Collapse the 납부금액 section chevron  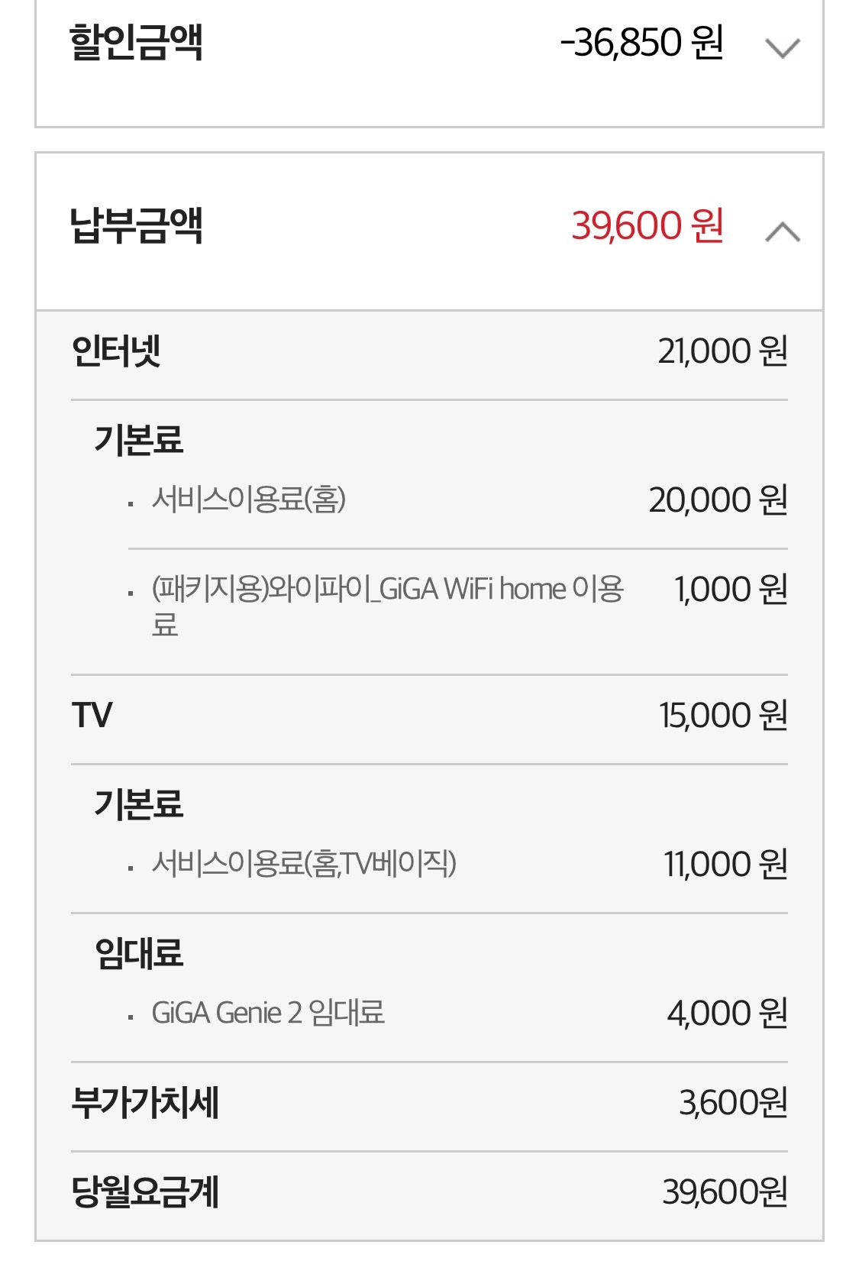(x=783, y=231)
